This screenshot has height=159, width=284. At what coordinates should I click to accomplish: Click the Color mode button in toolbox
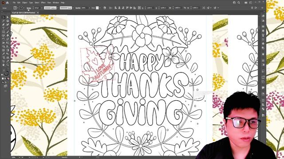pyautogui.click(x=3, y=79)
